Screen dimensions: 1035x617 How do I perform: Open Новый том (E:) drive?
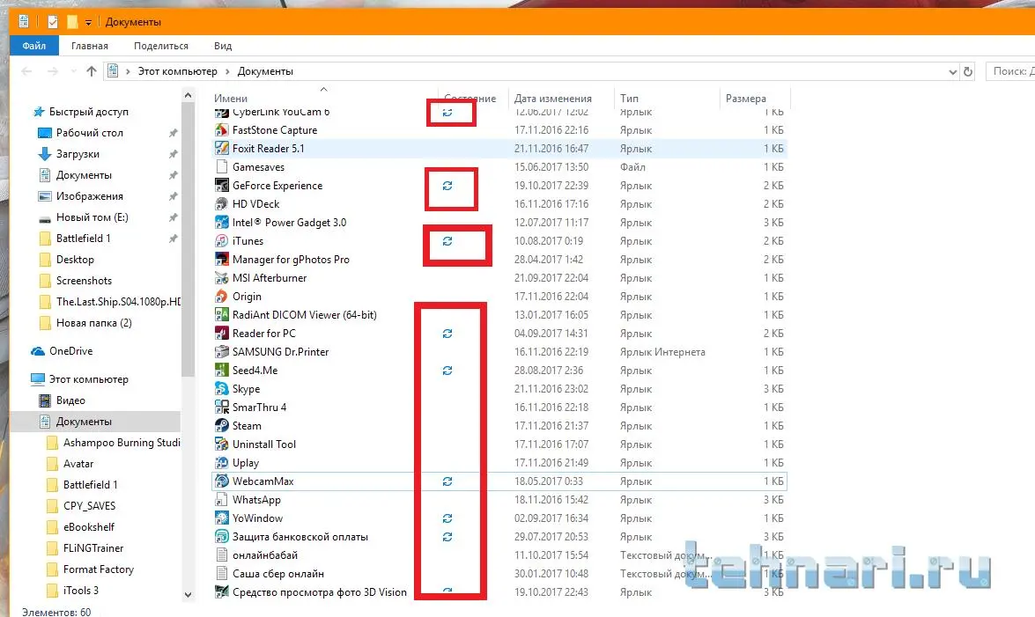coord(92,217)
